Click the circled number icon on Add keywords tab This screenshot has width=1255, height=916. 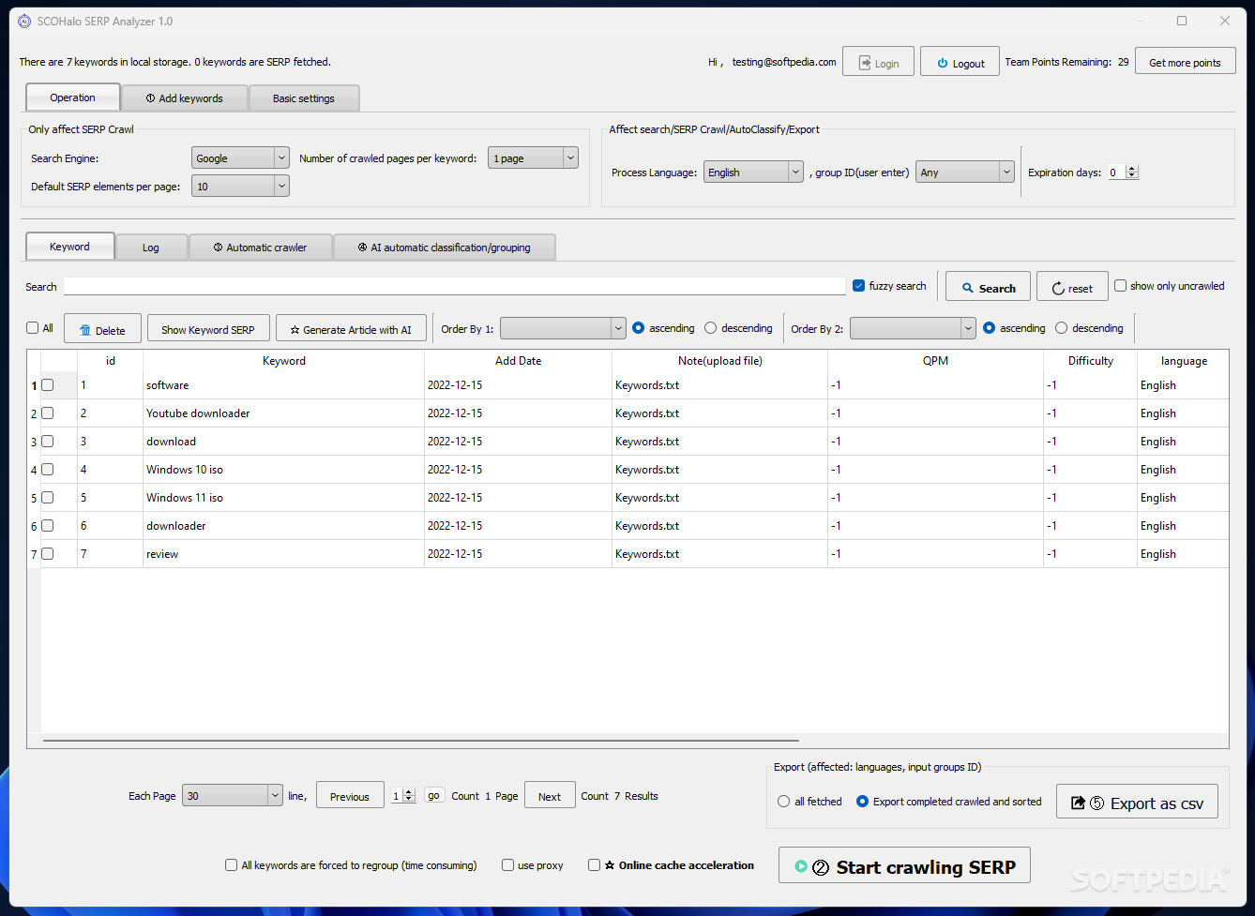point(151,98)
